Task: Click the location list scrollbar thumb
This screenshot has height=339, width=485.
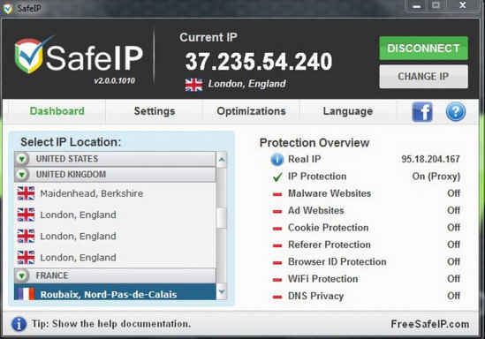Action: coord(222,218)
